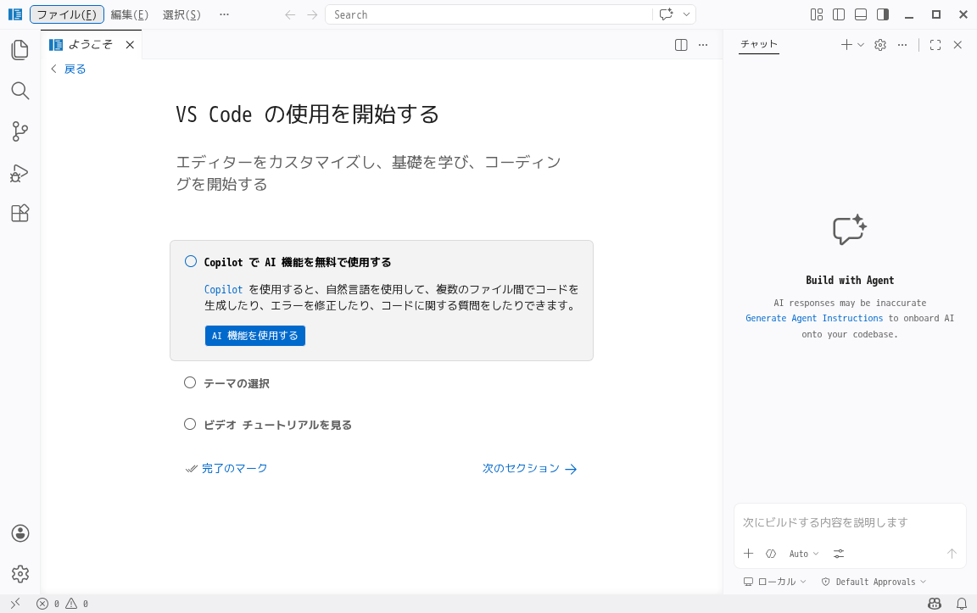The height and width of the screenshot is (613, 977).
Task: Open the 編集(E) menu
Action: click(130, 14)
